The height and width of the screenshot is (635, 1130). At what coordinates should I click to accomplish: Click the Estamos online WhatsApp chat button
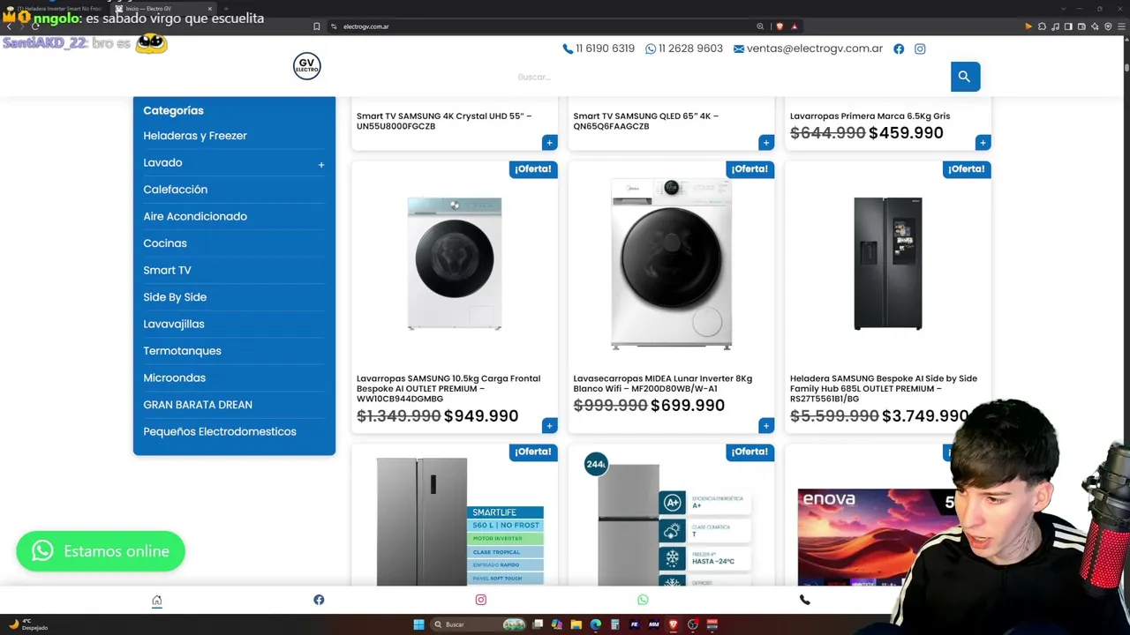point(101,551)
